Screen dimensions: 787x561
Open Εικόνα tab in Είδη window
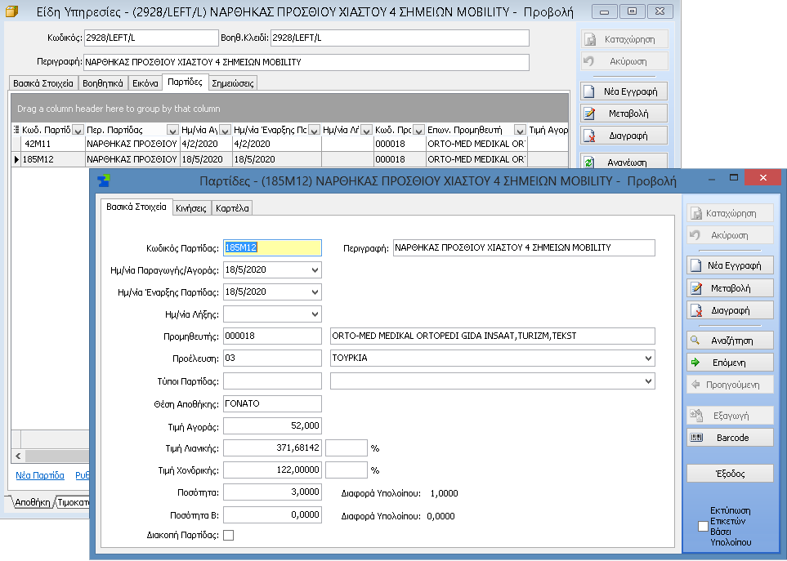(145, 83)
